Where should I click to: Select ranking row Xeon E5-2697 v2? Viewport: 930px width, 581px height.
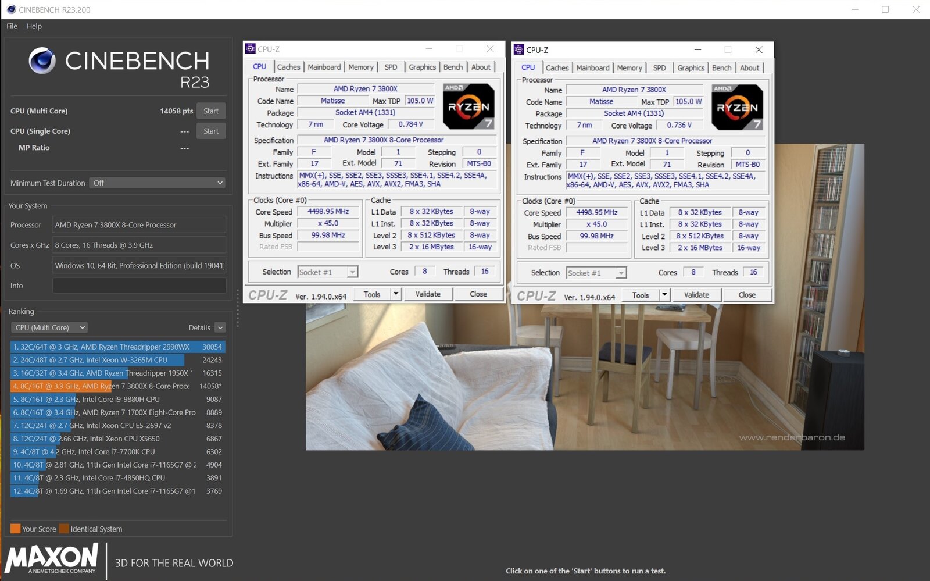pos(118,425)
